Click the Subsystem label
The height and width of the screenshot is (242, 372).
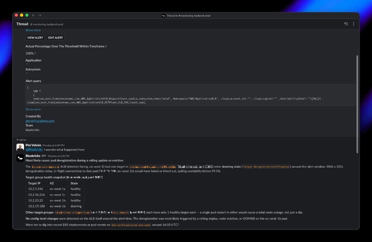pyautogui.click(x=33, y=69)
